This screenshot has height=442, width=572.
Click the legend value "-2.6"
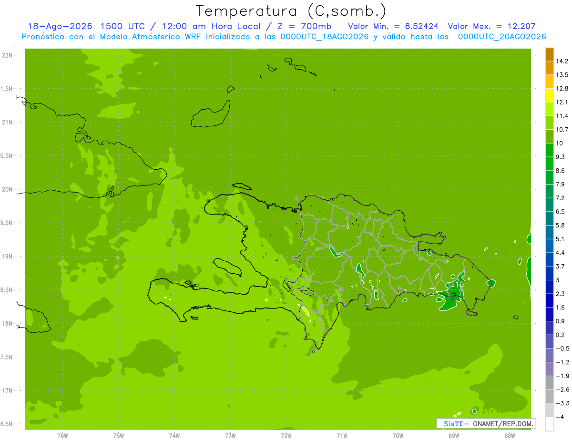coord(562,390)
